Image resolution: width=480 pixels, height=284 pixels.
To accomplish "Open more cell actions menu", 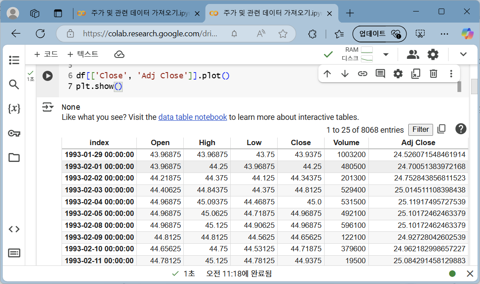I will tap(451, 74).
